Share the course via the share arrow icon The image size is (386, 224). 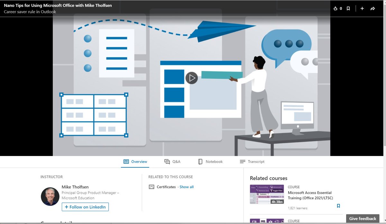(x=373, y=8)
